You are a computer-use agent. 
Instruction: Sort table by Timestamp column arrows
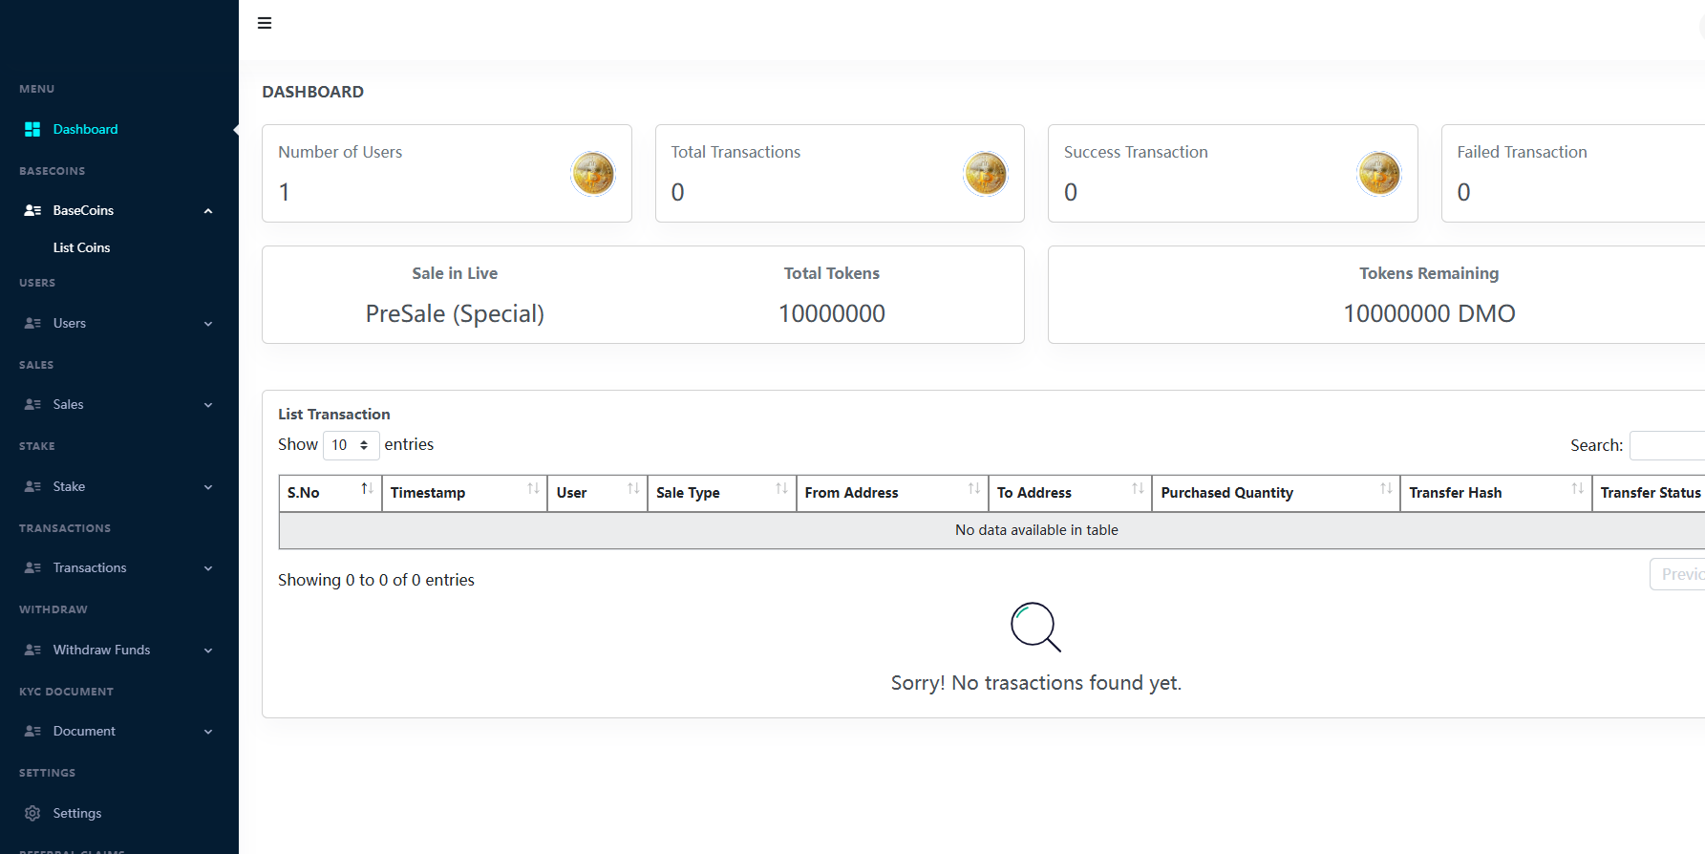(533, 489)
